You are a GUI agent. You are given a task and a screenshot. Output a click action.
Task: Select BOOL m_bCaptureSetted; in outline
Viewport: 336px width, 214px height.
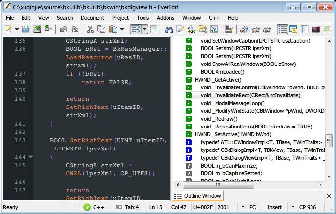pos(231,173)
